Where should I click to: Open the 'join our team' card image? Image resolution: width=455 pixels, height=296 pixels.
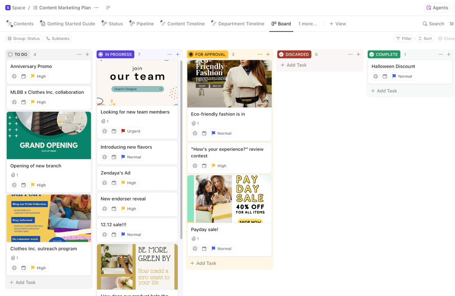[137, 83]
